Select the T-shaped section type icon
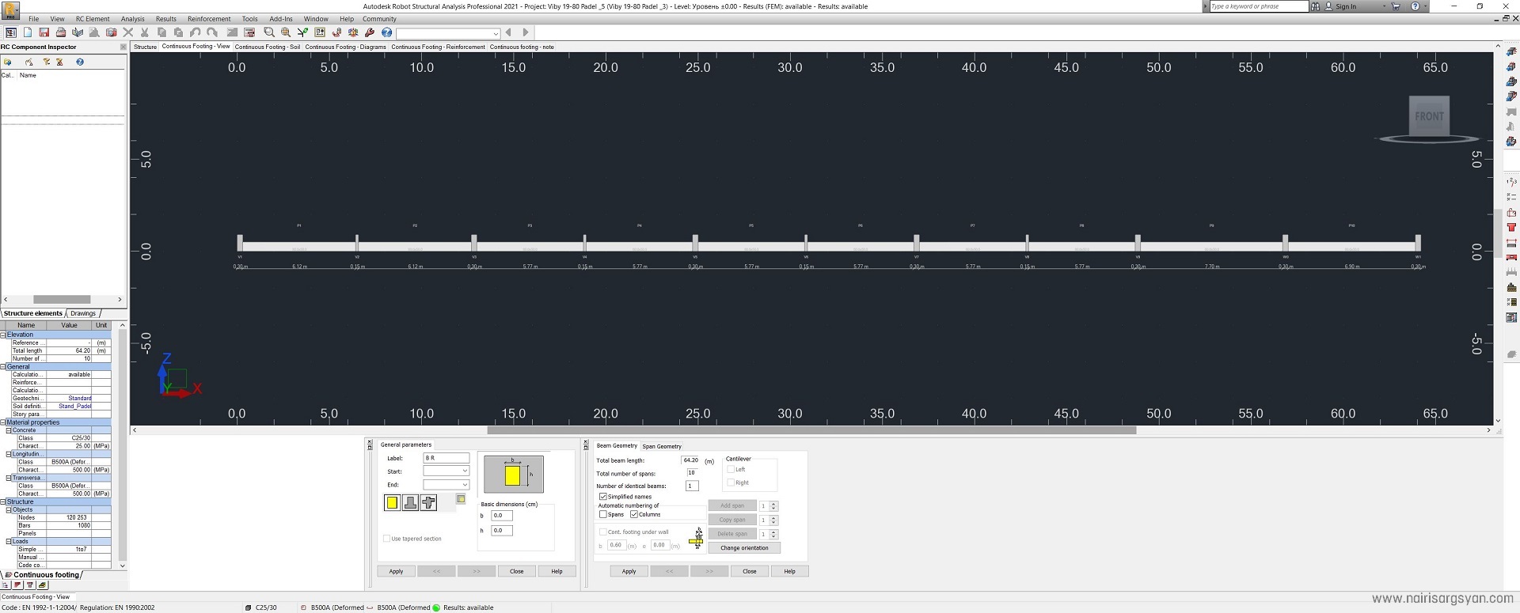 [410, 502]
